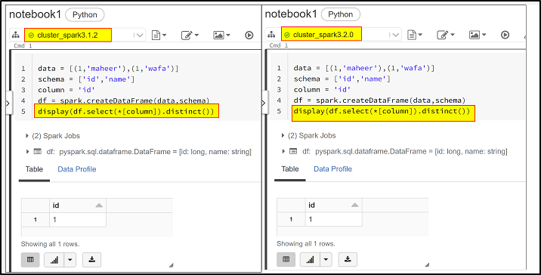Expand the left notebook sidebar chevron

[x=8, y=104]
